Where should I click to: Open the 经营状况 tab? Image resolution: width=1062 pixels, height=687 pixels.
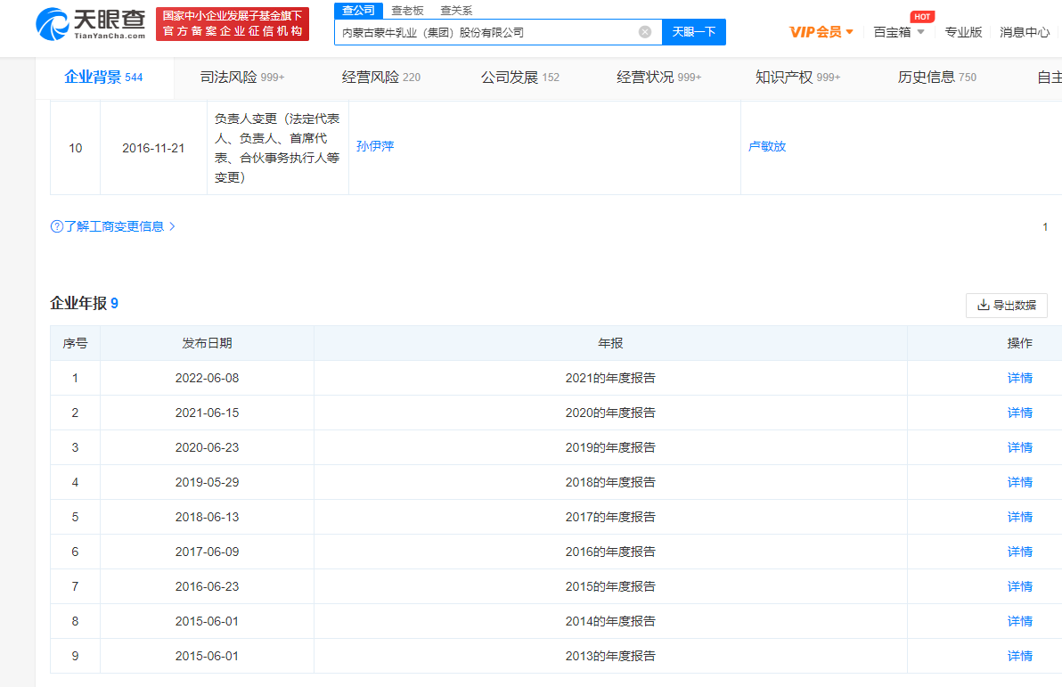click(659, 78)
